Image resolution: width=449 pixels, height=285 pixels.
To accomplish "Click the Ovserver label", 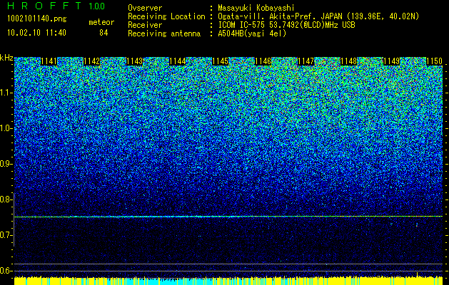I will click(145, 8).
